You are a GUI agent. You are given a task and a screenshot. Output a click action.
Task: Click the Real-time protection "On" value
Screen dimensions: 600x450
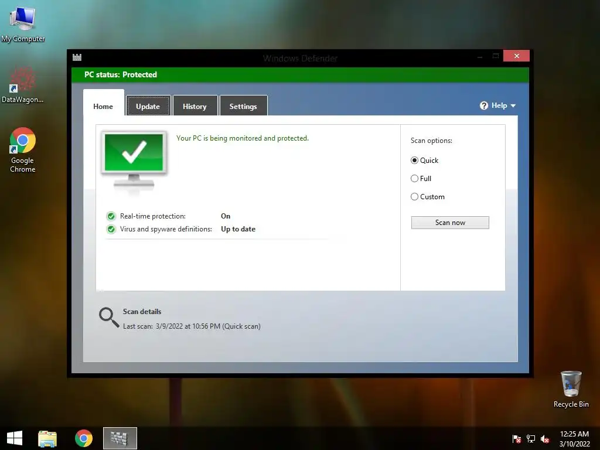[226, 216]
